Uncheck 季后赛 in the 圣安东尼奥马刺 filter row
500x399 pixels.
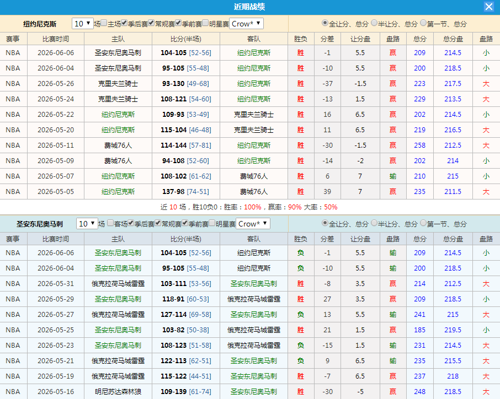point(131,223)
